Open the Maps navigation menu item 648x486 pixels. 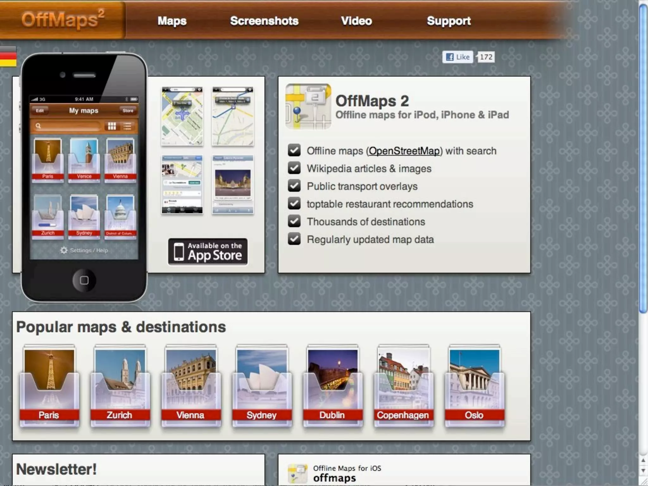(x=172, y=21)
